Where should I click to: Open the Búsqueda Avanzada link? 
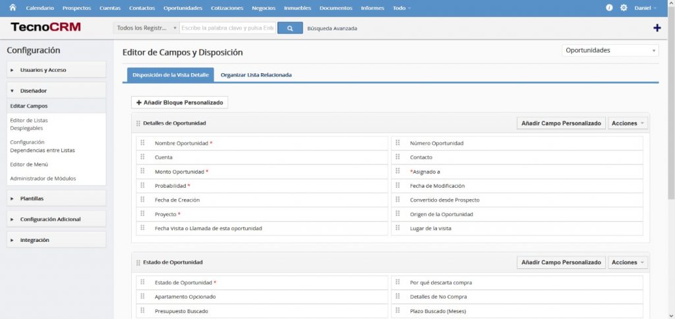[332, 28]
